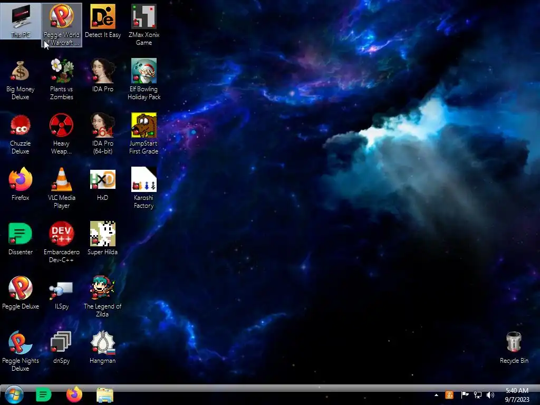Select the Recycle Bin icon

(514, 348)
